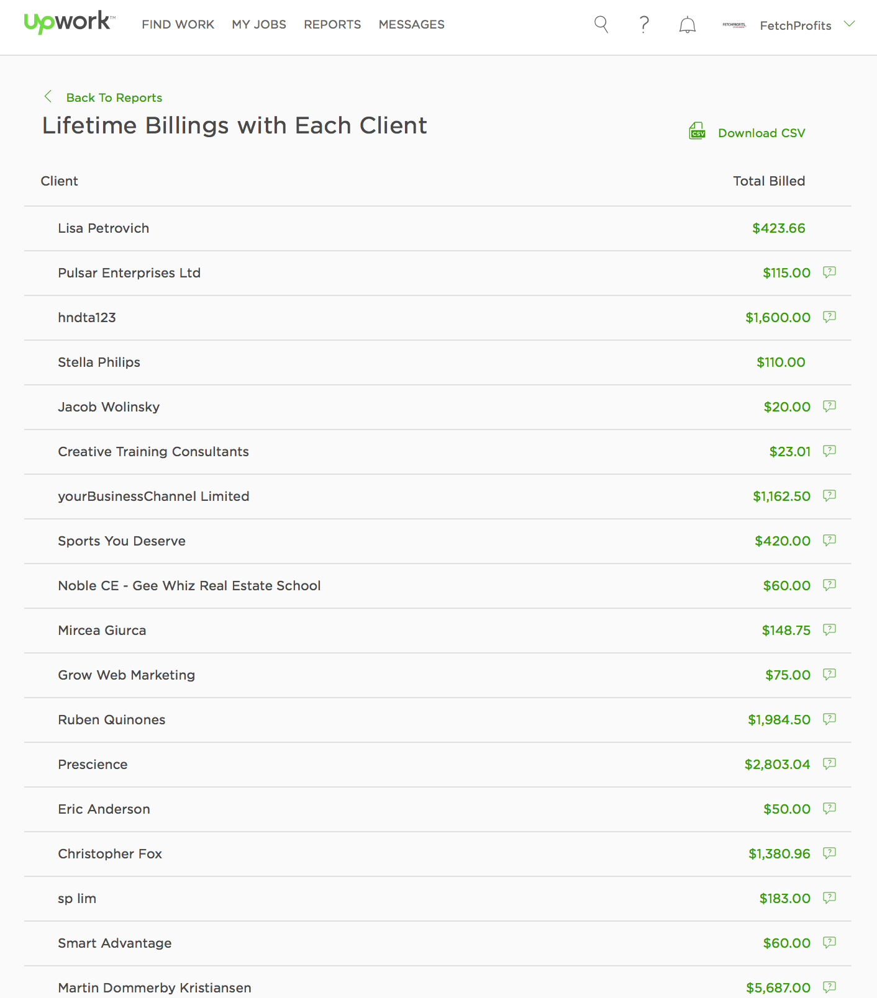This screenshot has width=877, height=998.
Task: Go Back To Reports link
Action: click(114, 97)
